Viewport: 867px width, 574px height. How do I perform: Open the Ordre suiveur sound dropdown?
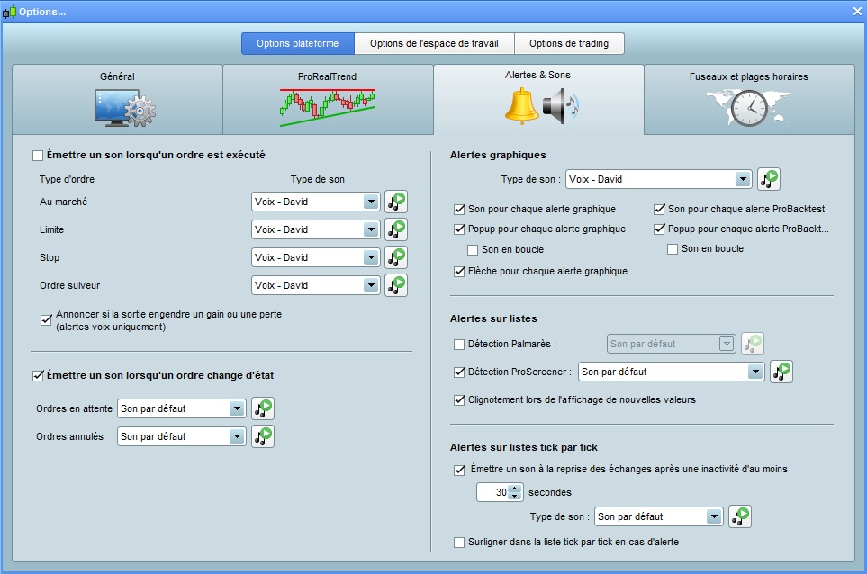316,285
